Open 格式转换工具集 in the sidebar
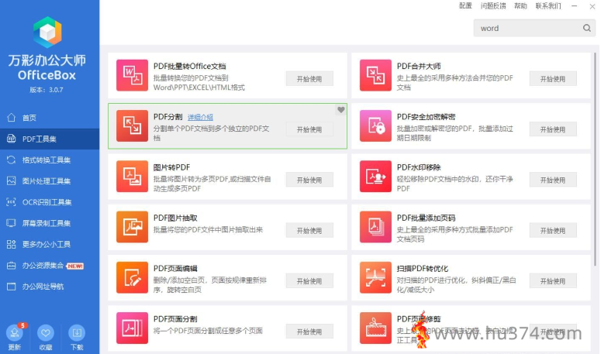 (50, 160)
